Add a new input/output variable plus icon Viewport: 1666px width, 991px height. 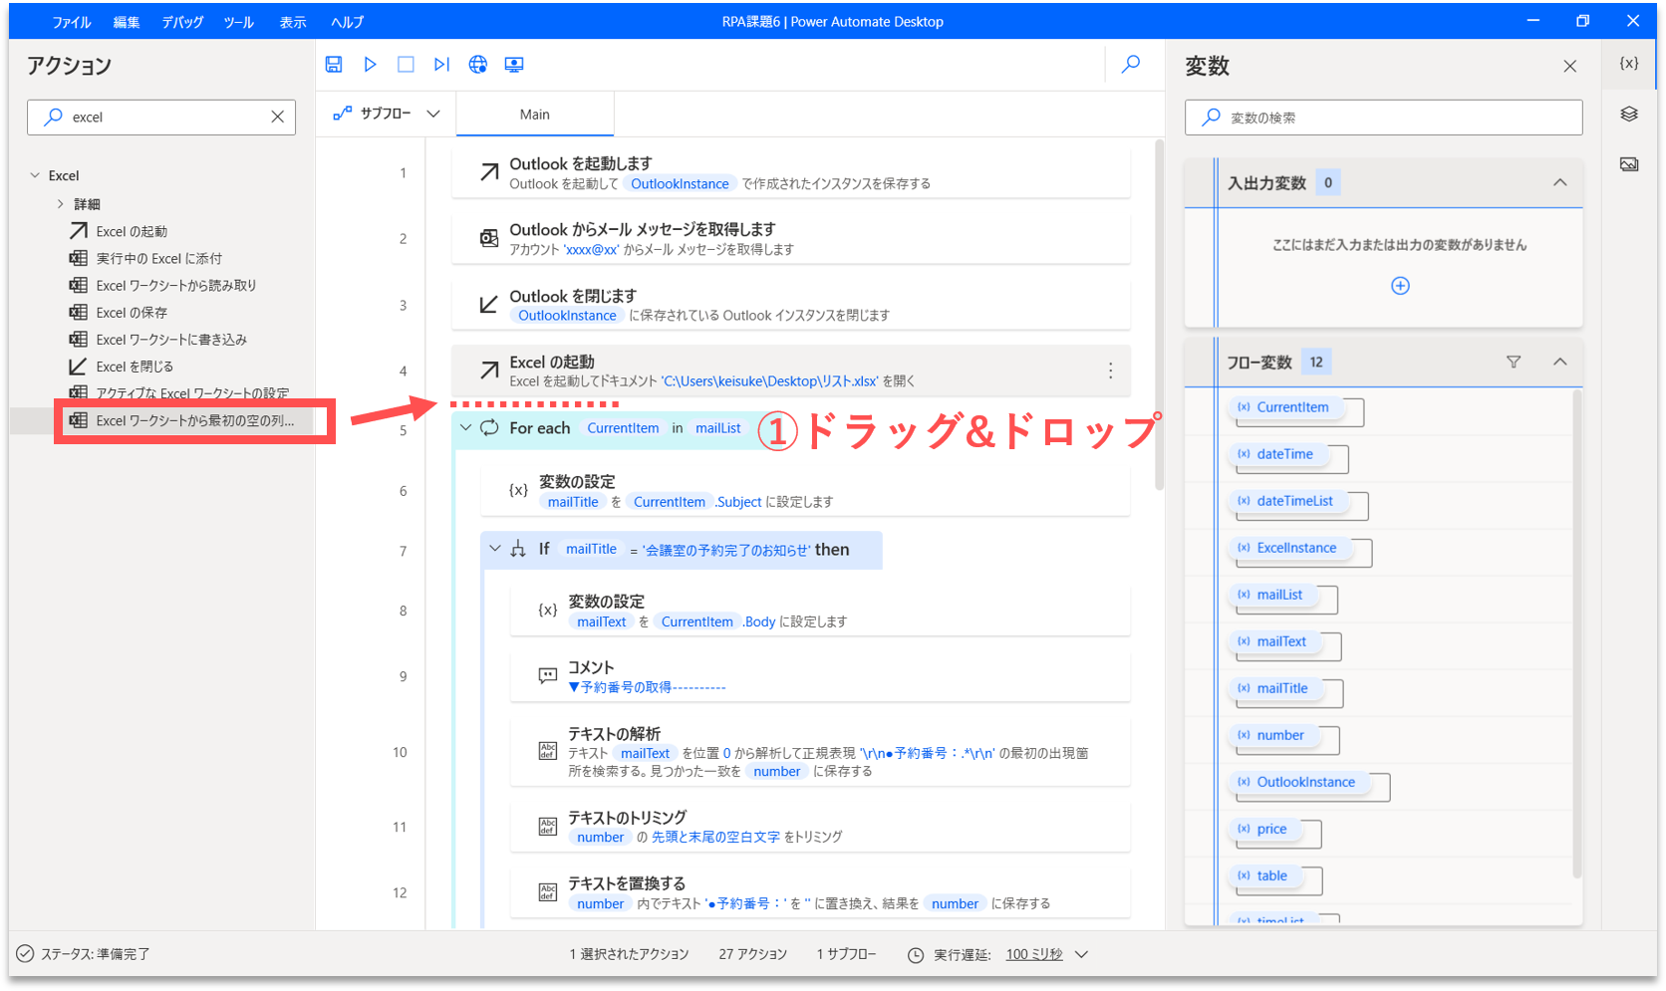pos(1400,286)
